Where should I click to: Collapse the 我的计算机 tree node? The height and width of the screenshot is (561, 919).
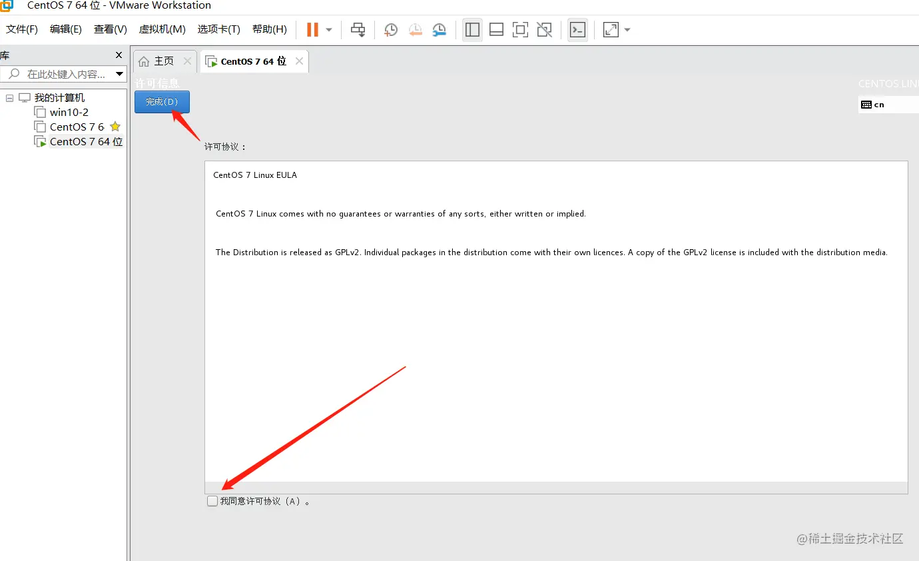click(x=9, y=98)
